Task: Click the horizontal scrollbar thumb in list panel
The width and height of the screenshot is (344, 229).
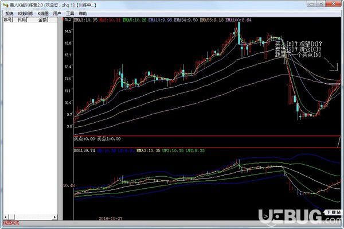Action: [11, 217]
